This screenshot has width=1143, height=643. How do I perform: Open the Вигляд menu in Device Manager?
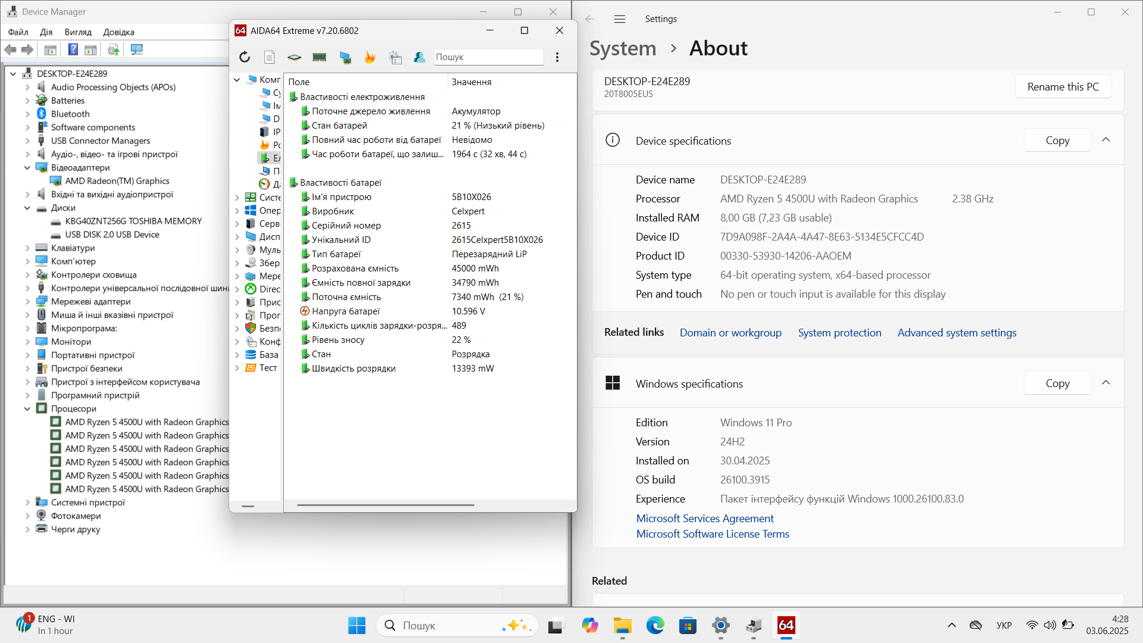click(78, 32)
